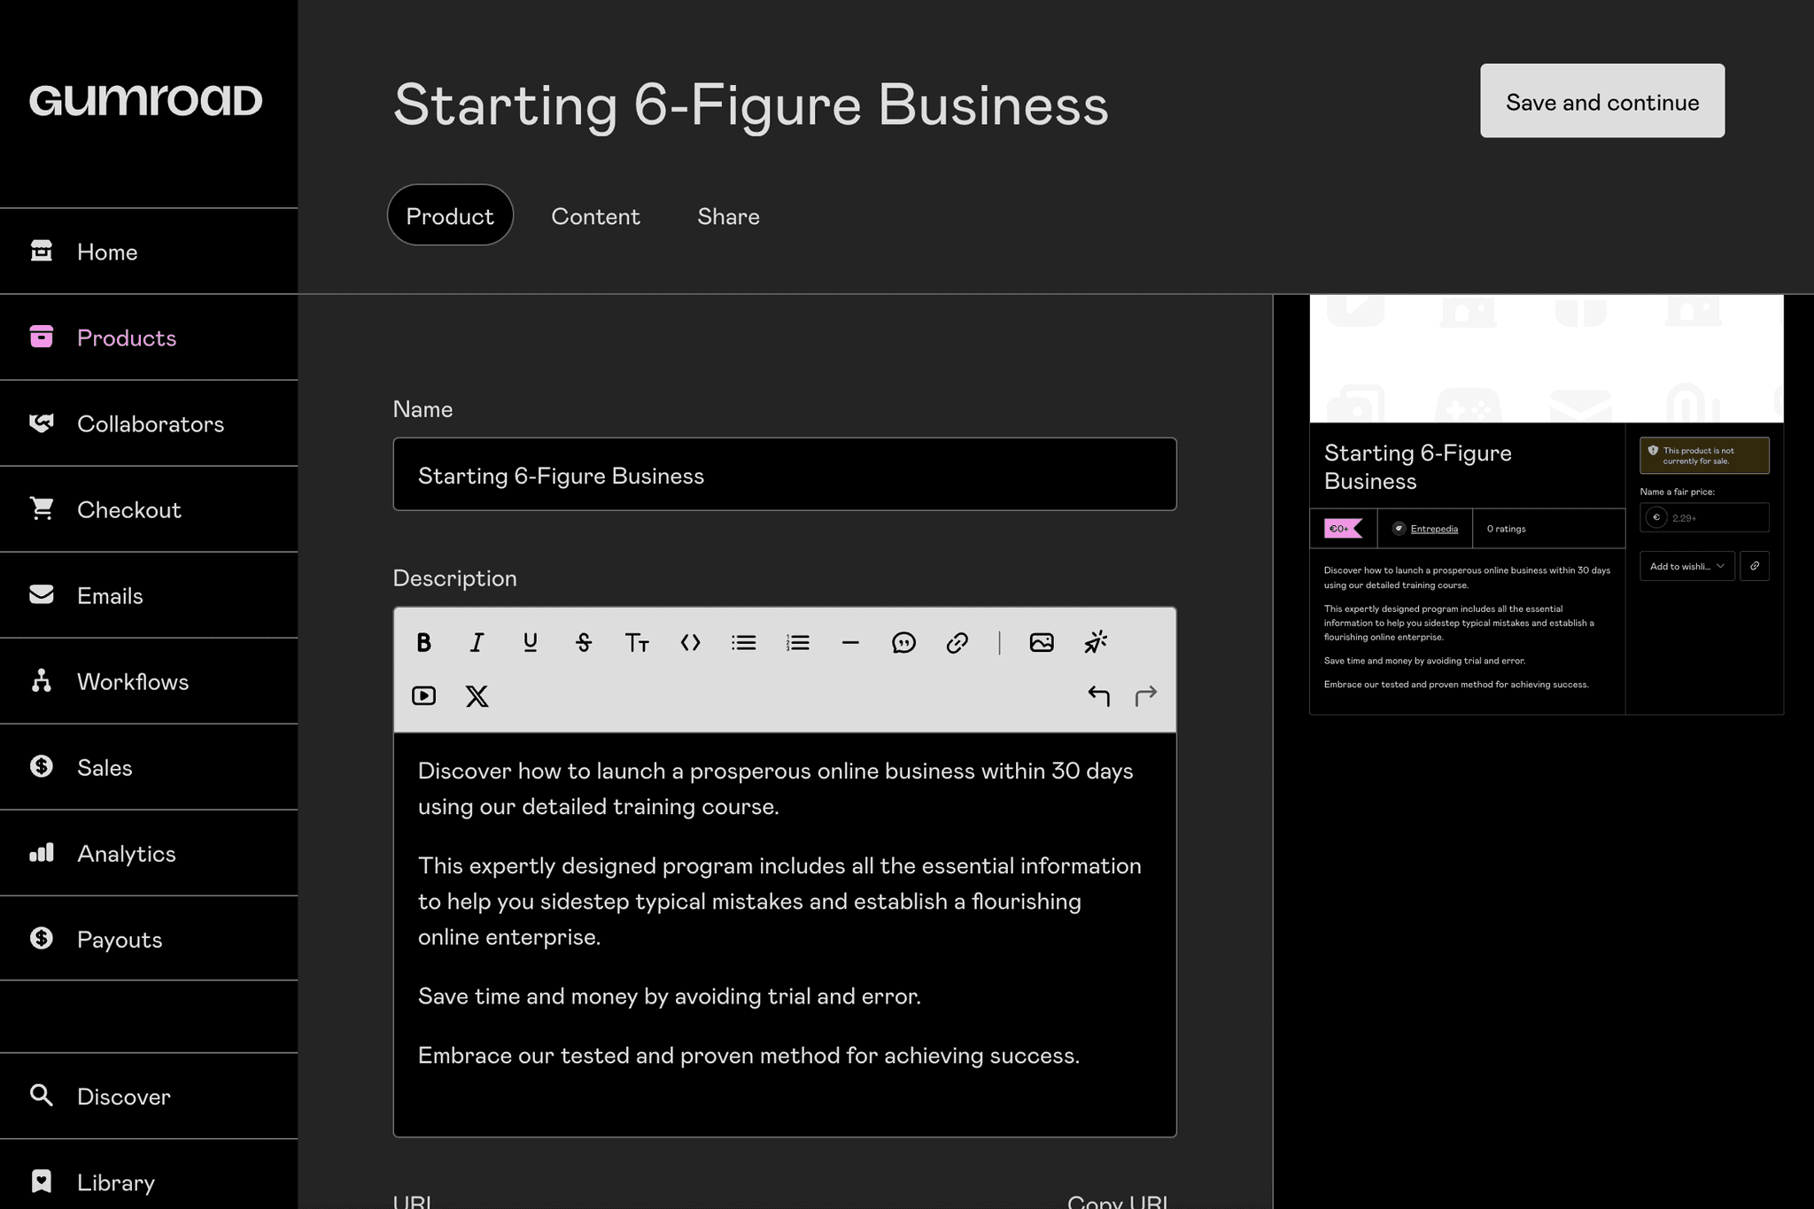Open the text size (Tt) formatting options

tap(637, 643)
